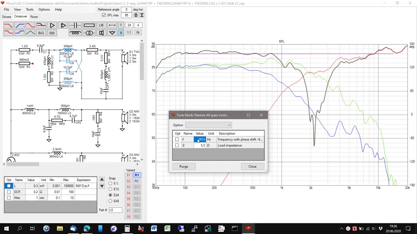Close the Tune block dialog with Close button
417x234 pixels.
coord(252,166)
